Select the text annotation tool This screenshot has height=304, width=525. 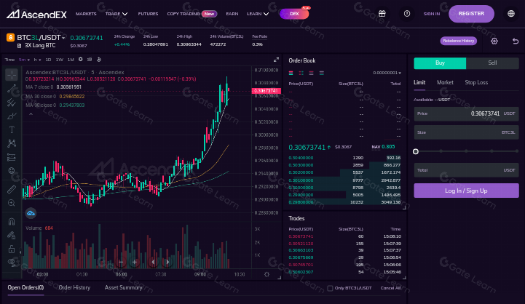12,129
